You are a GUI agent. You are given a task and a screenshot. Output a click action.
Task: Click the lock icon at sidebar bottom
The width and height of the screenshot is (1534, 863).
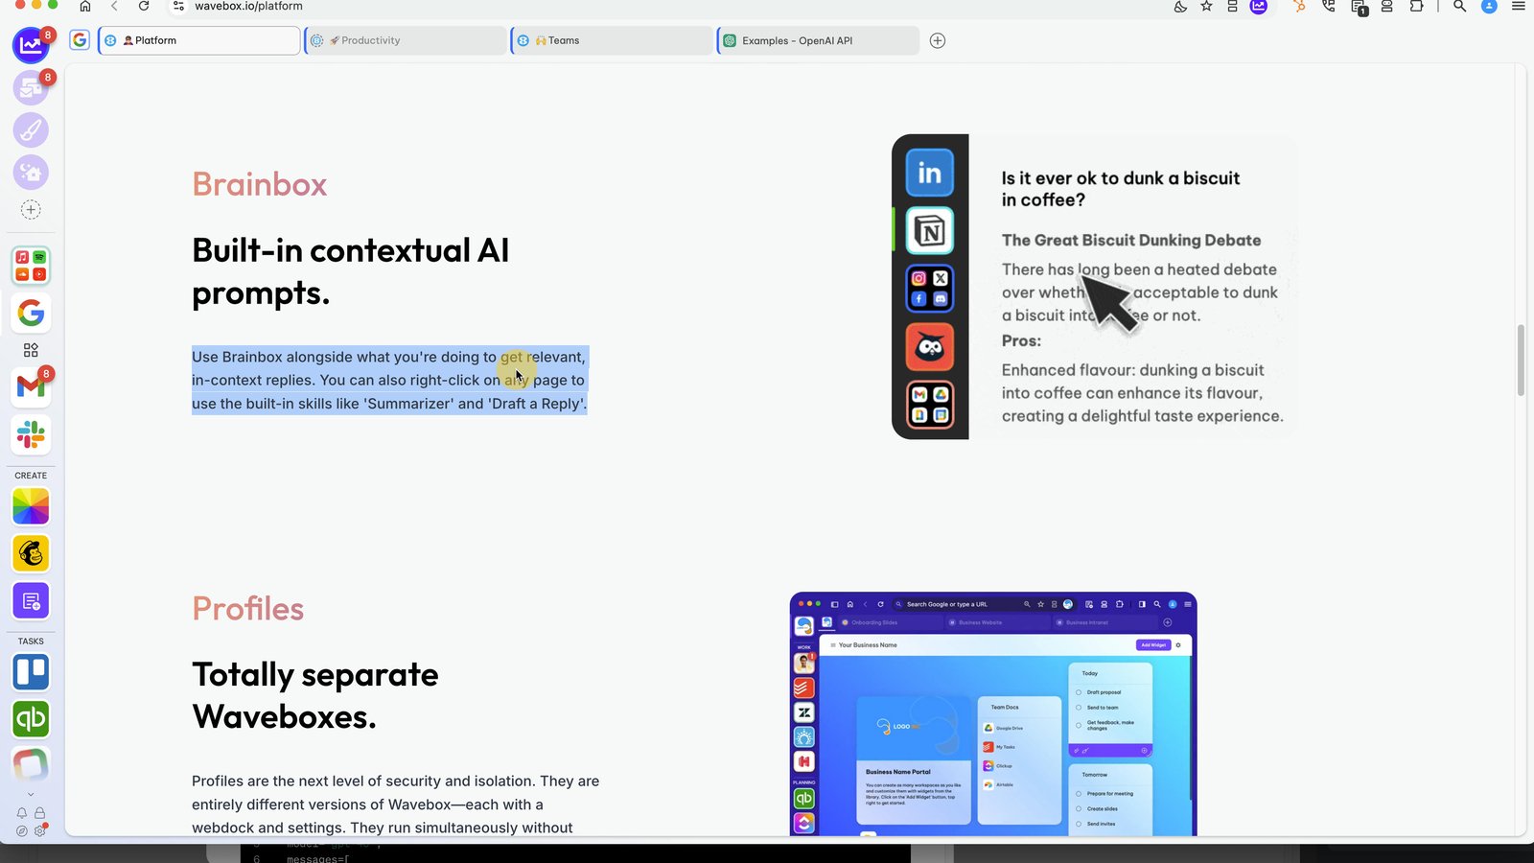[x=40, y=813]
